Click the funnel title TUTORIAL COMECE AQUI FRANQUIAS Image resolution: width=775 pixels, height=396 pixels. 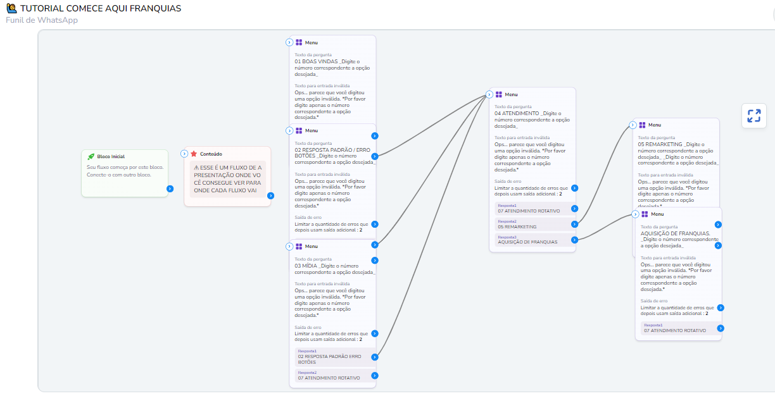(x=100, y=8)
